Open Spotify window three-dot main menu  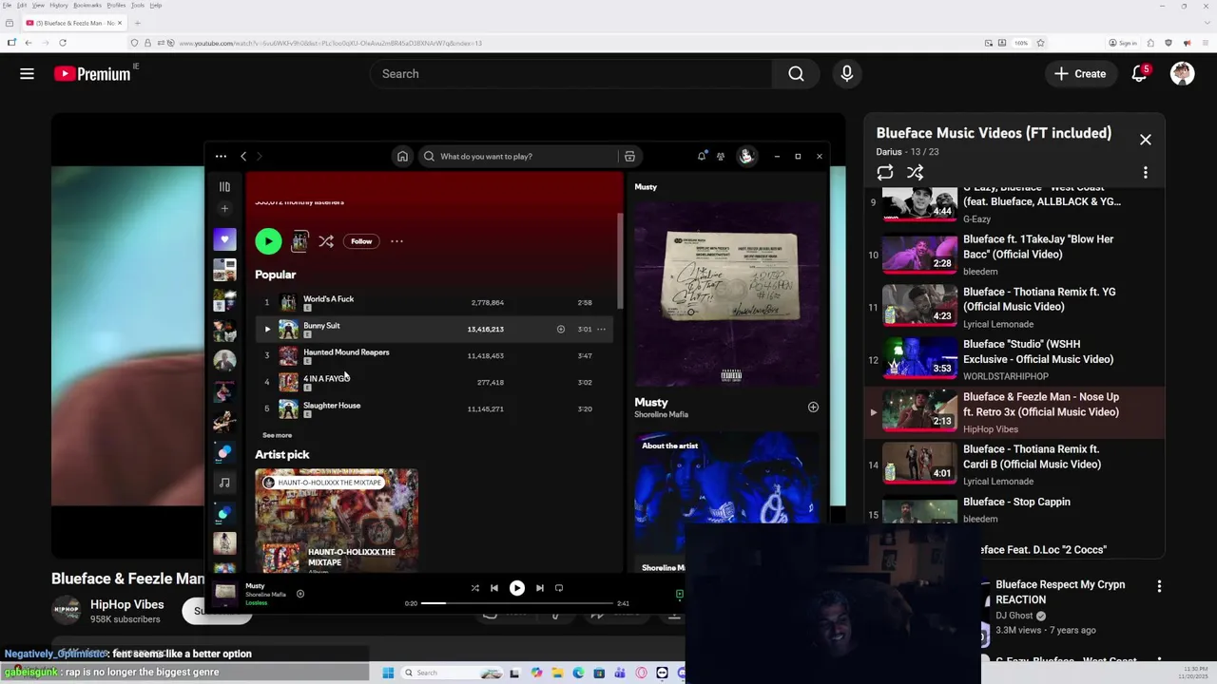pyautogui.click(x=221, y=156)
